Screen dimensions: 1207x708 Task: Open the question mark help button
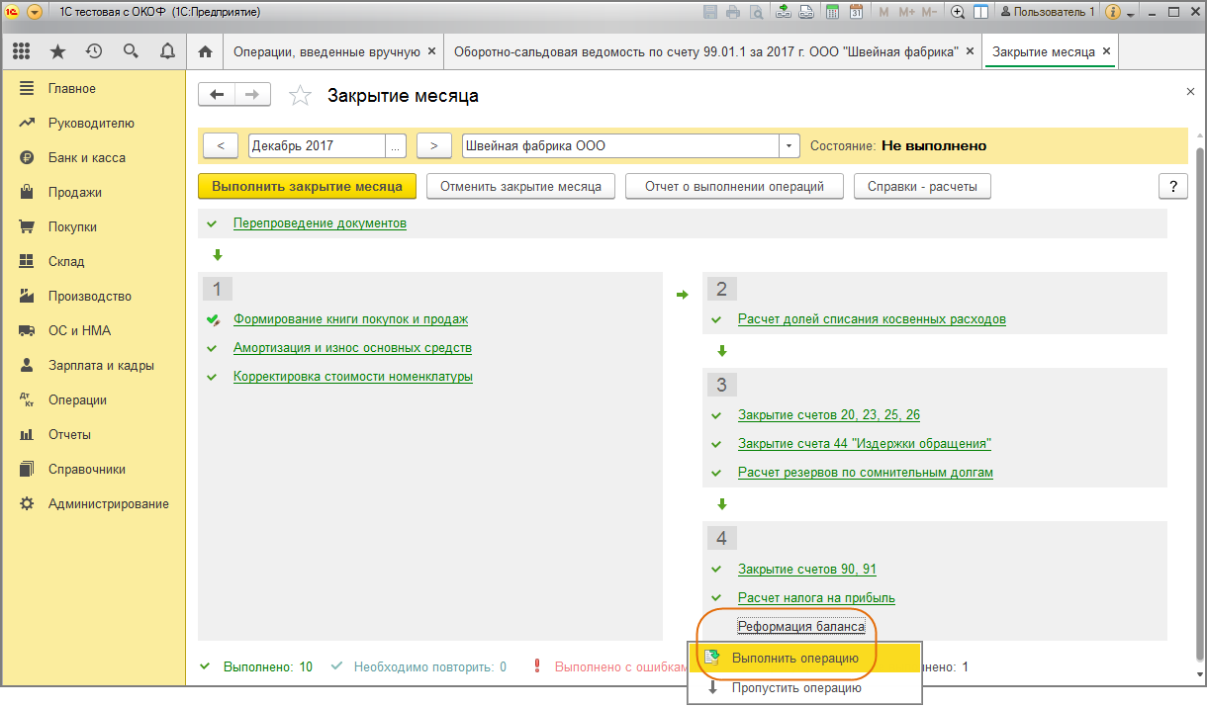click(1172, 186)
